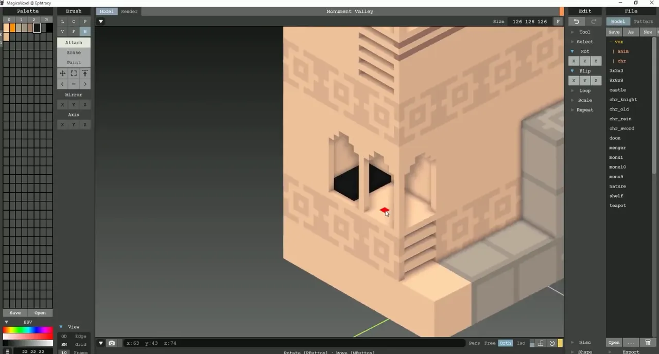
Task: Rotate model around X in Rot section
Action: (x=574, y=61)
